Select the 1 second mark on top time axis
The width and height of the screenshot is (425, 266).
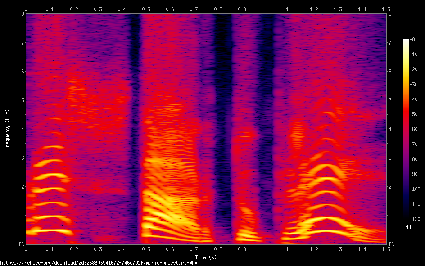coord(266,9)
